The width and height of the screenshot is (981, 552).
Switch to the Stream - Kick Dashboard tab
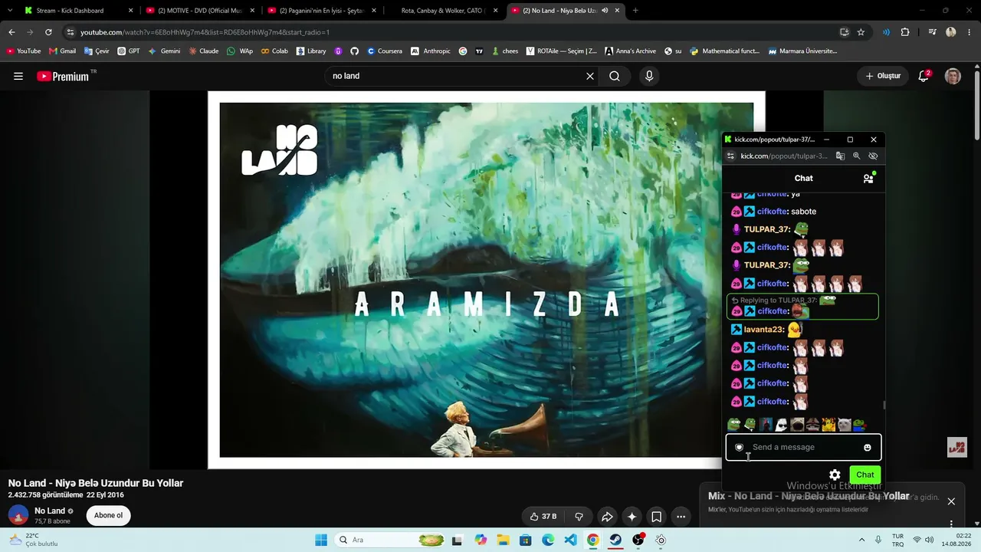(78, 11)
